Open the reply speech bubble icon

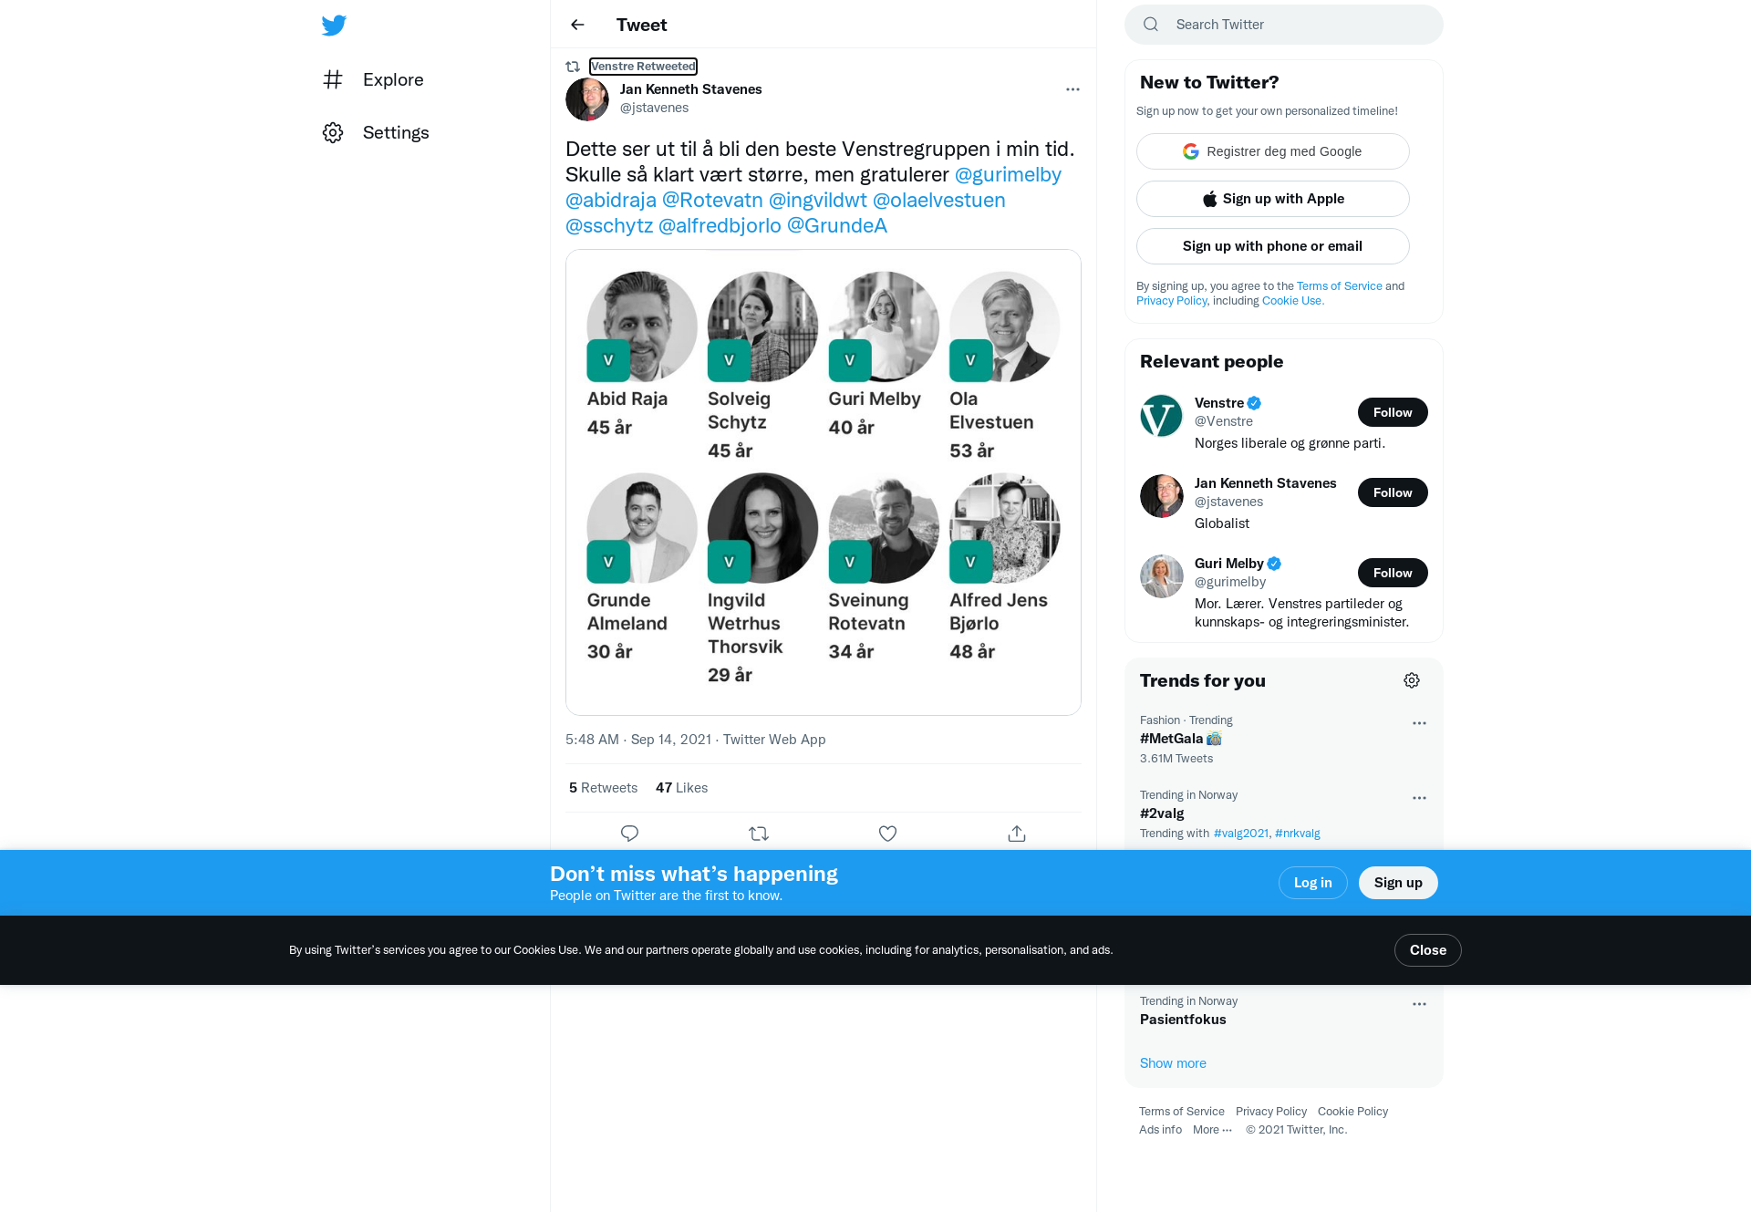click(629, 834)
